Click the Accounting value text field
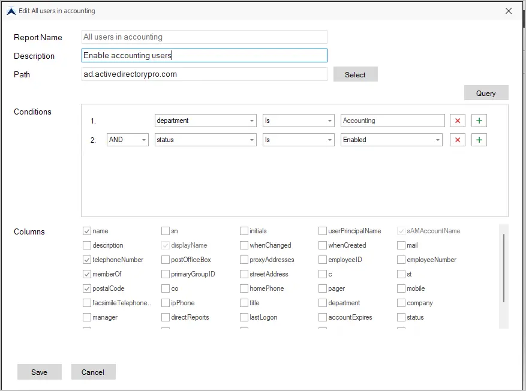 coord(392,121)
